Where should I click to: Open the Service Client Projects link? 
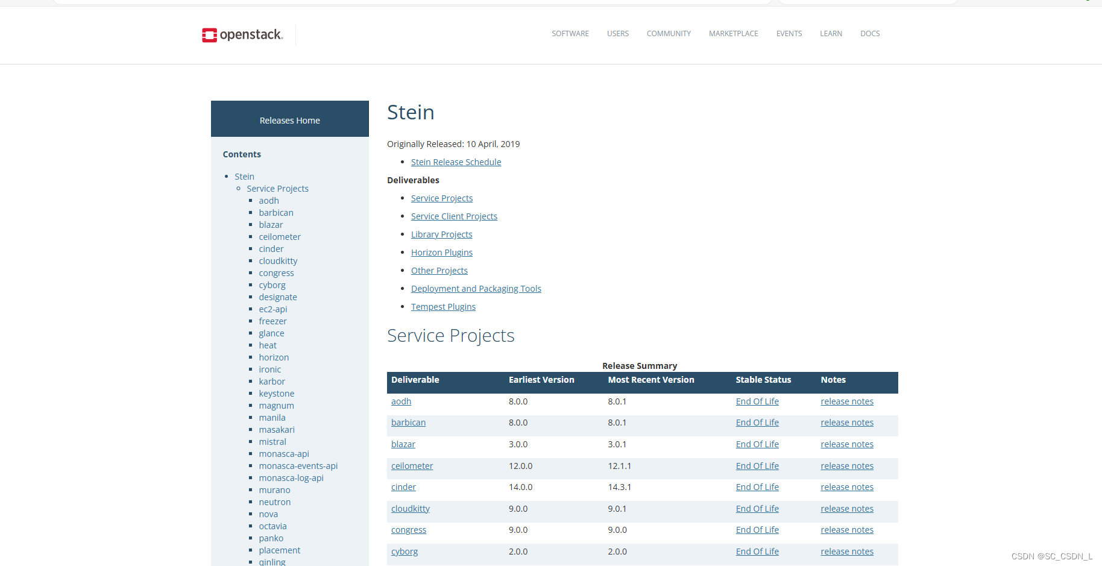(454, 216)
